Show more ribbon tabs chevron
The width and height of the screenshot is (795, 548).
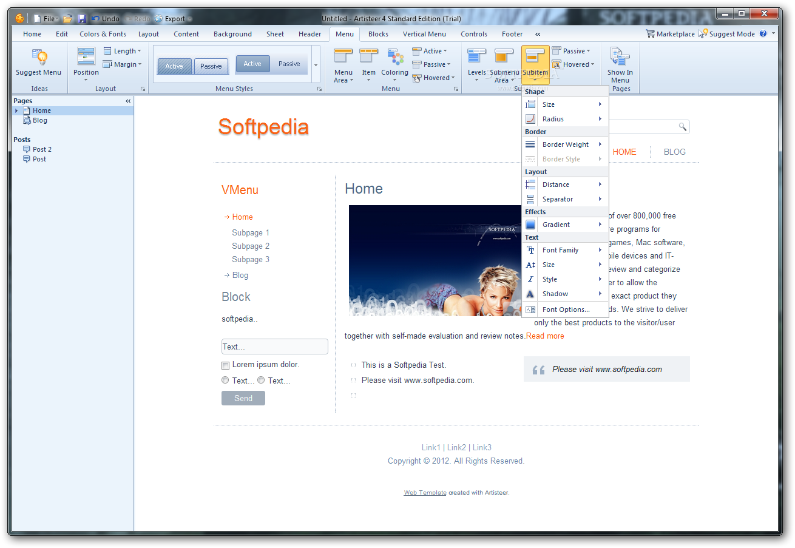pyautogui.click(x=538, y=34)
